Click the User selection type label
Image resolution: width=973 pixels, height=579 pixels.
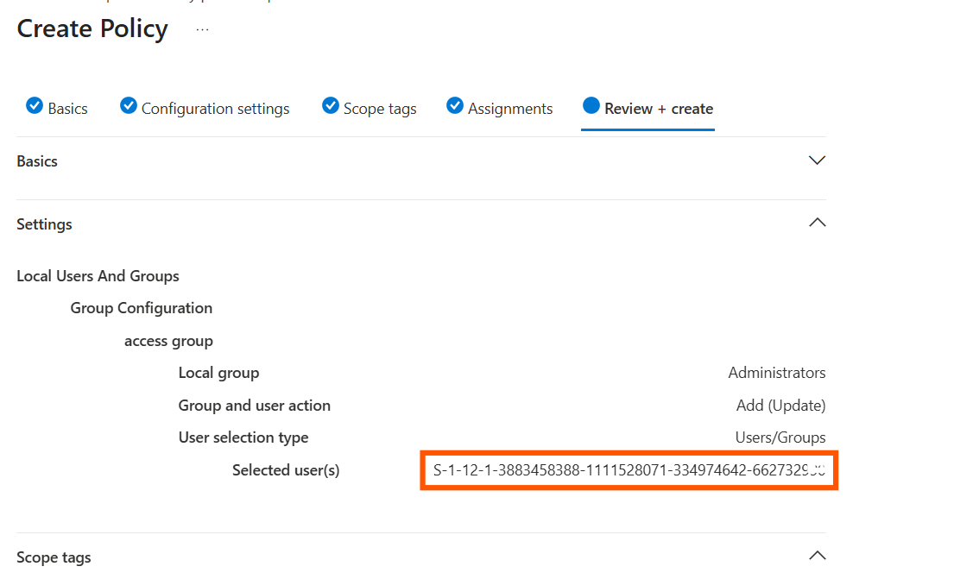coord(243,437)
